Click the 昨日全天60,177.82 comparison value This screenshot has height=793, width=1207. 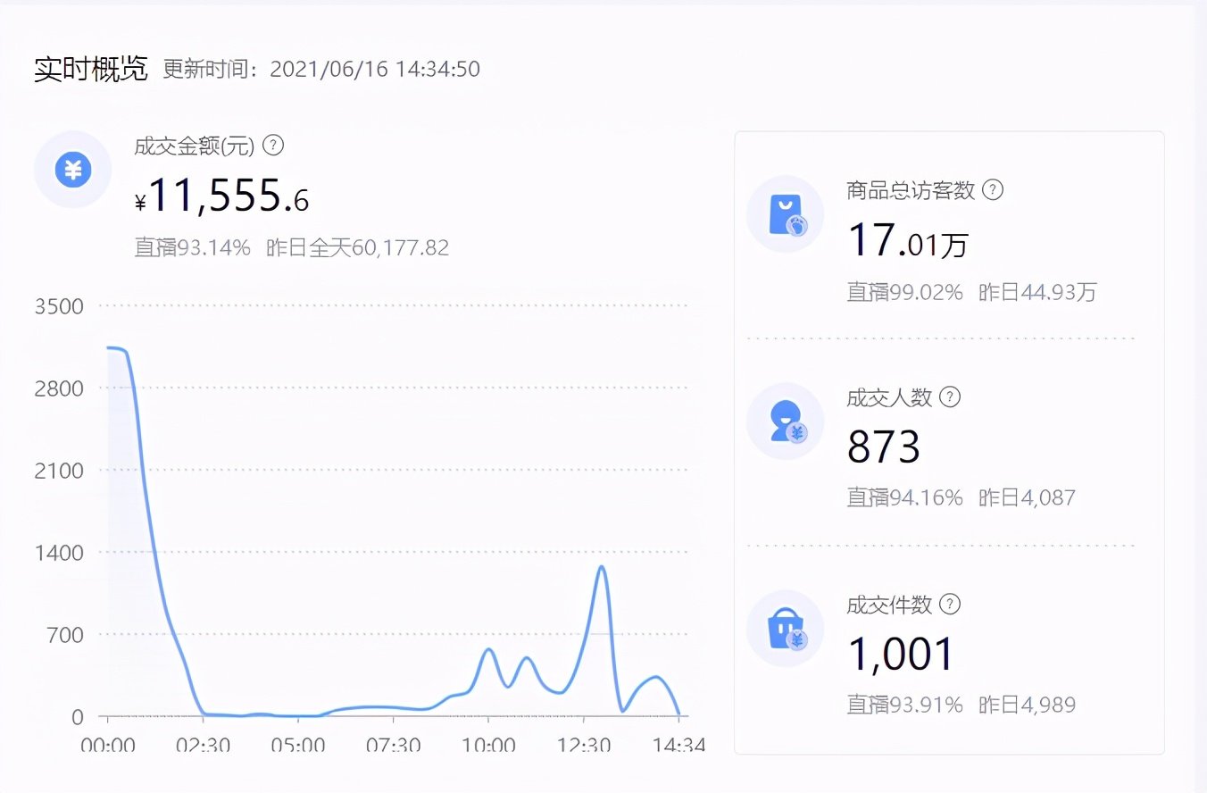[356, 247]
